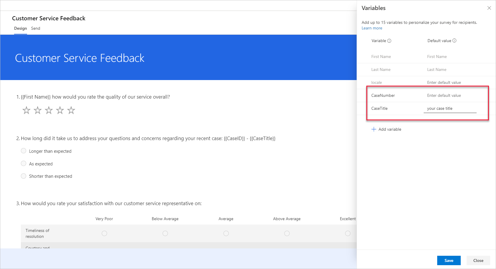Click the survey banner title Customer Service Feedback

click(80, 58)
